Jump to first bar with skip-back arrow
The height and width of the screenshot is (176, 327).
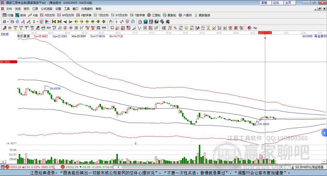54,22
